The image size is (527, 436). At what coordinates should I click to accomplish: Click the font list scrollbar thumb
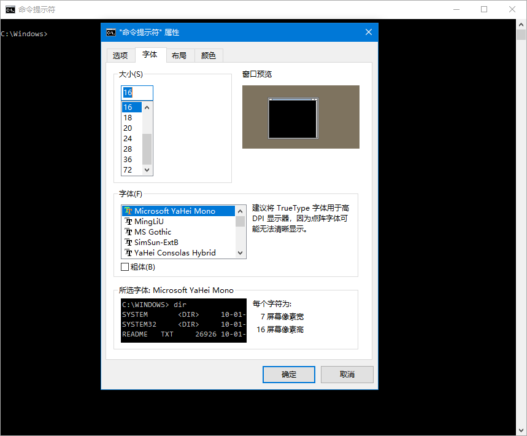pyautogui.click(x=240, y=221)
